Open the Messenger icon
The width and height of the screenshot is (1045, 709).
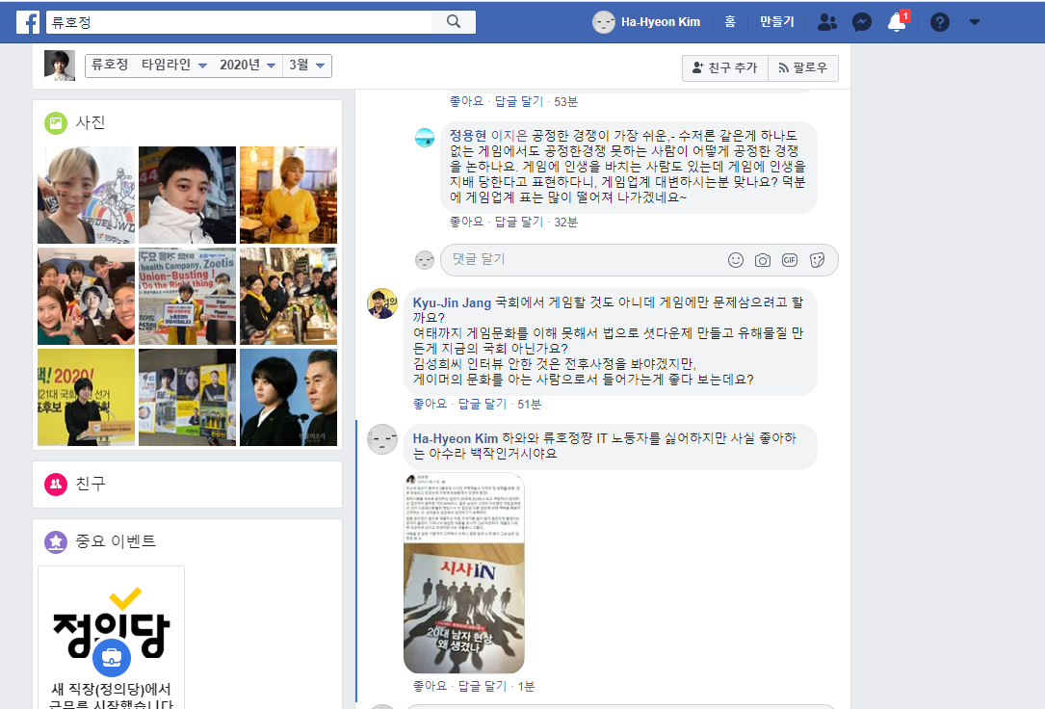pyautogui.click(x=862, y=22)
